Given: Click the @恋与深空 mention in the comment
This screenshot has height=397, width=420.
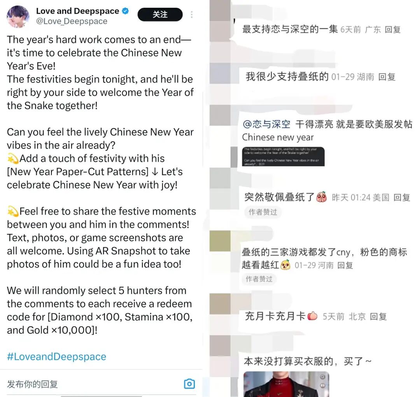Looking at the screenshot, I should [x=266, y=124].
